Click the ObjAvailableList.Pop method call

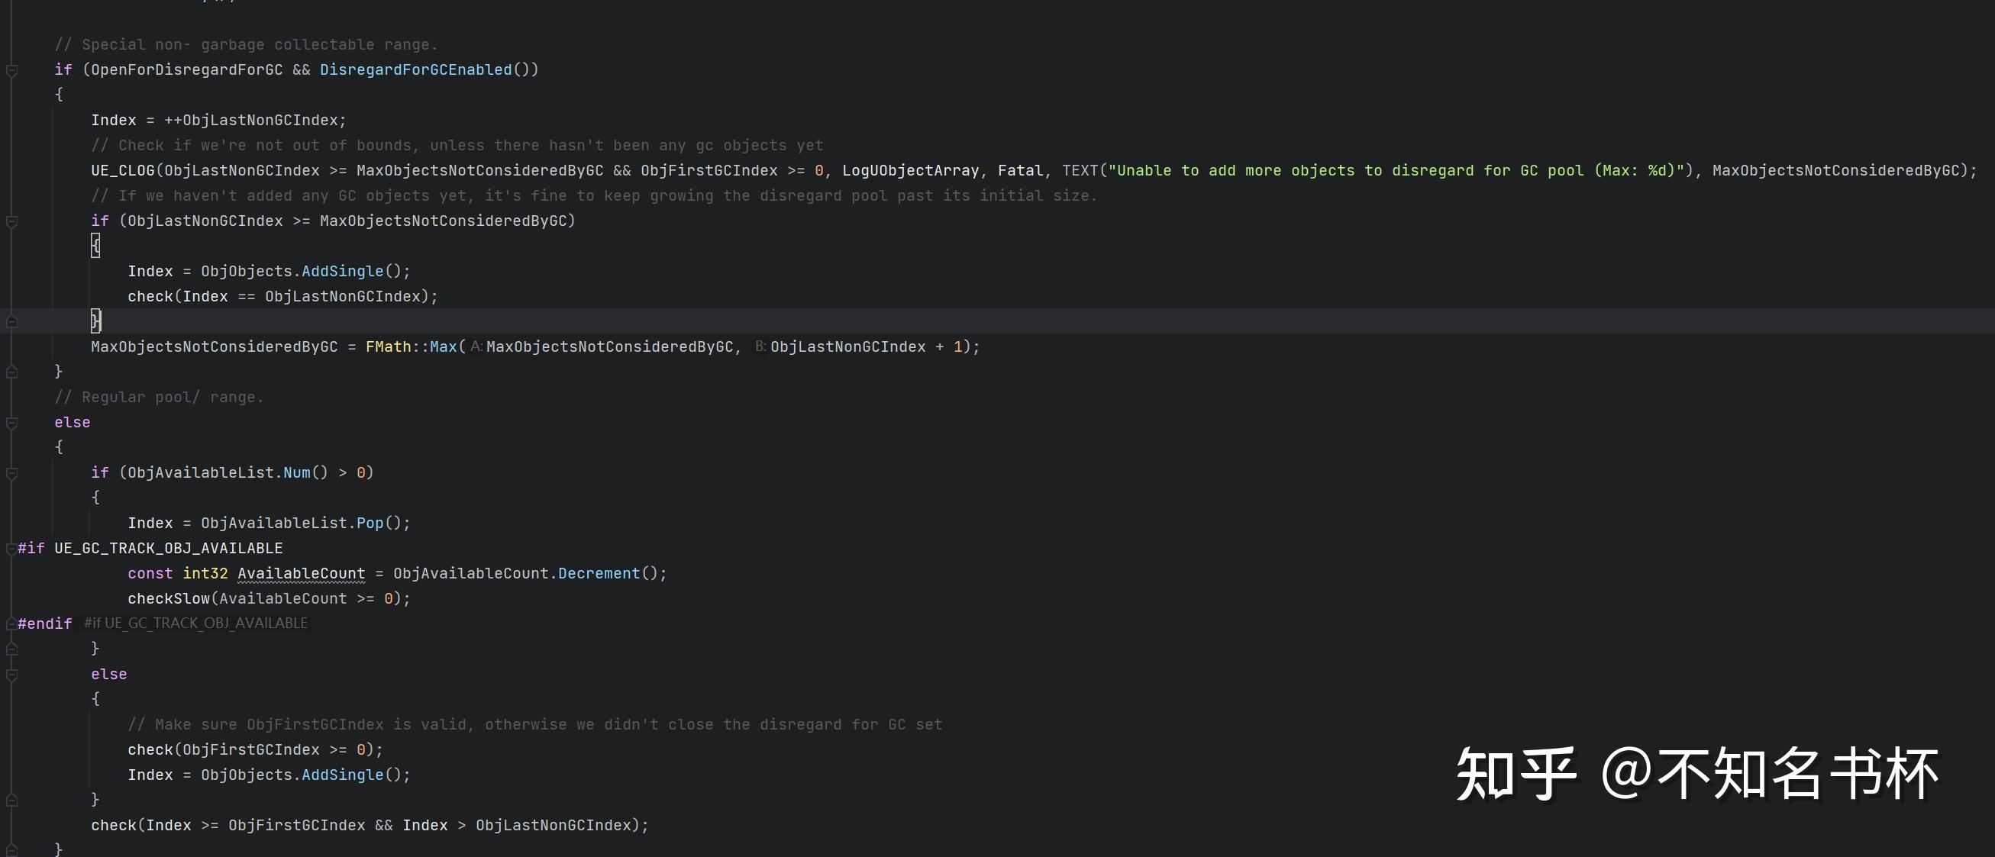[370, 524]
